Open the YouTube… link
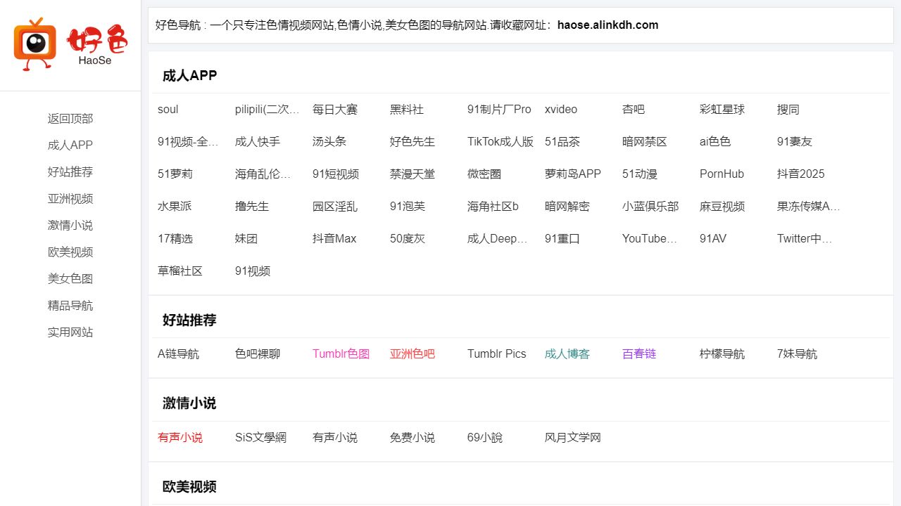 650,239
